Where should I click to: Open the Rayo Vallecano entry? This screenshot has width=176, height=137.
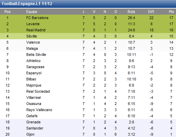pyautogui.click(x=39, y=110)
